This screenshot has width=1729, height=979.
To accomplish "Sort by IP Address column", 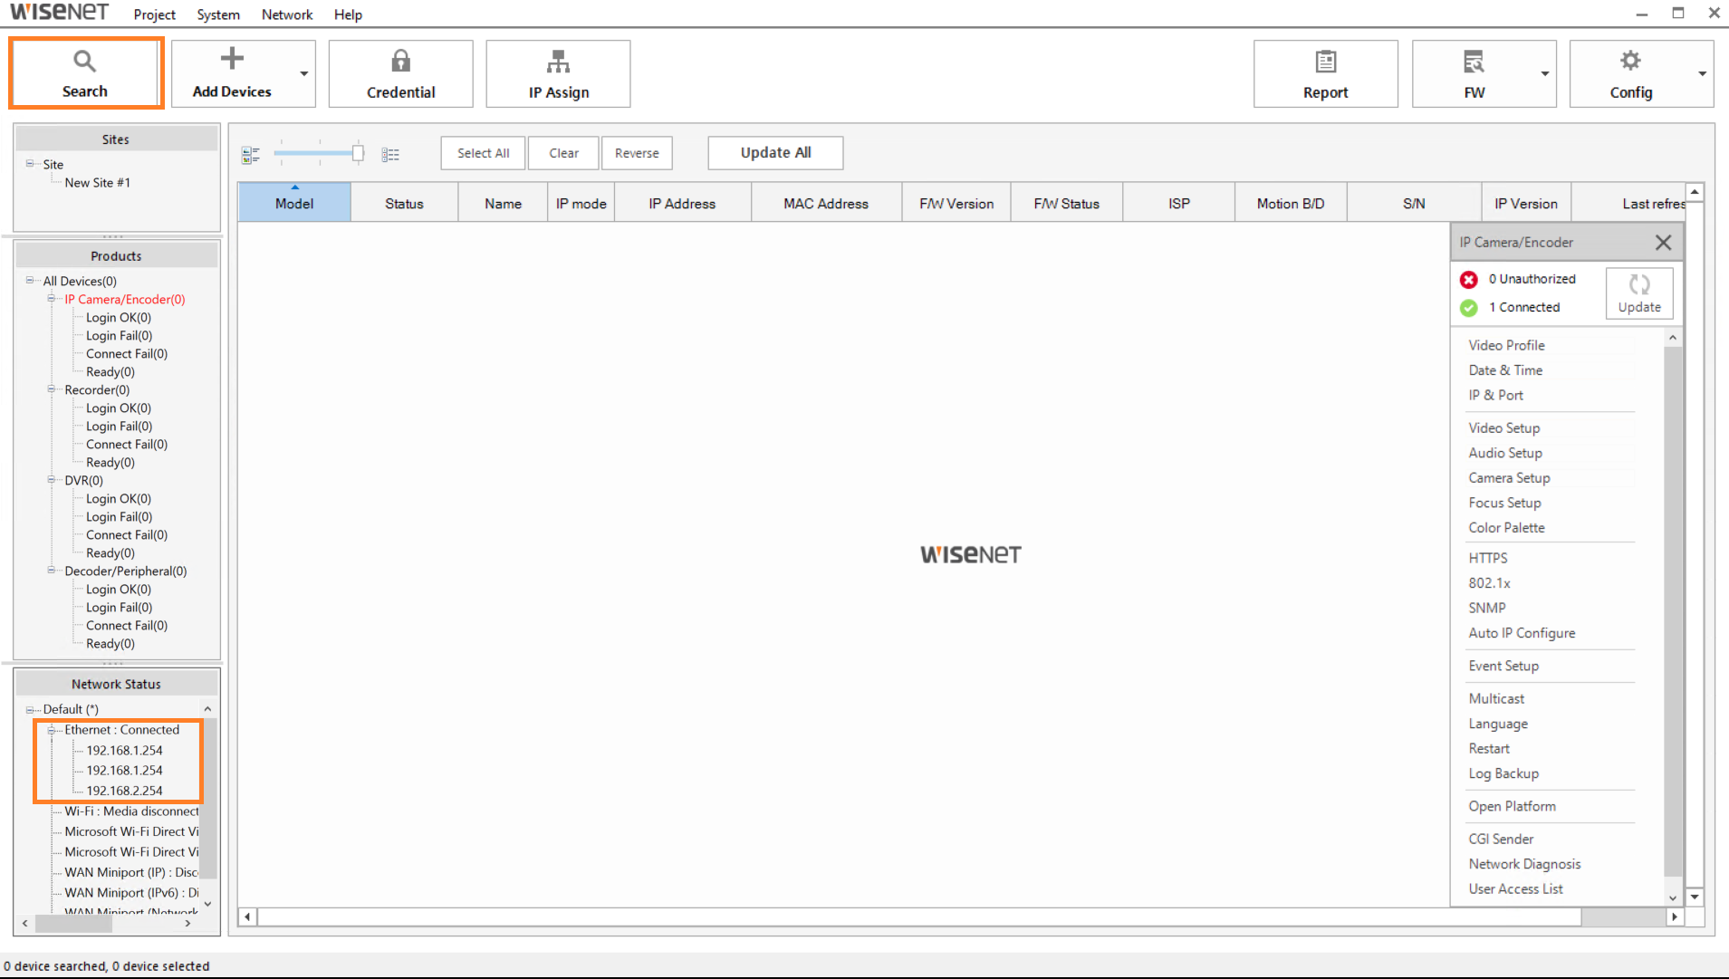I will pos(682,203).
